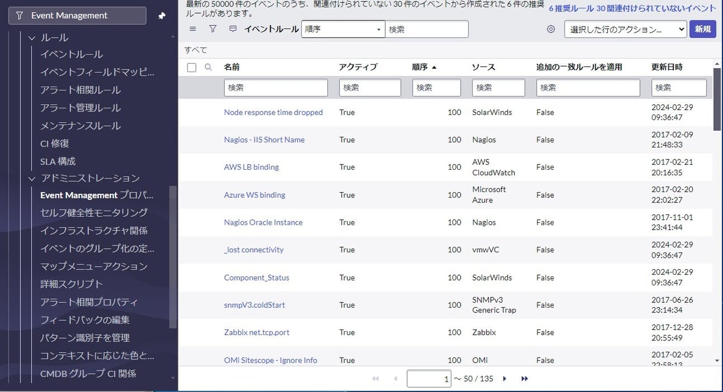723x392 pixels.
Task: Open the list context menu hamburger icon
Action: (192, 29)
